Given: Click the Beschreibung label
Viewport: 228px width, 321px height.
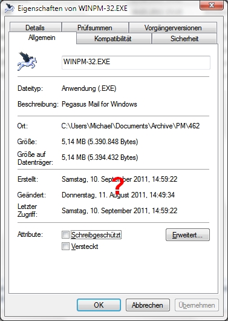Looking at the screenshot, I should [38, 104].
